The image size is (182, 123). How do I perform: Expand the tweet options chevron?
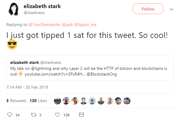pos(172,9)
